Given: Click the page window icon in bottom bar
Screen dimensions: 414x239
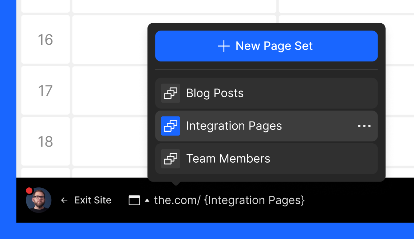Looking at the screenshot, I should pos(134,200).
